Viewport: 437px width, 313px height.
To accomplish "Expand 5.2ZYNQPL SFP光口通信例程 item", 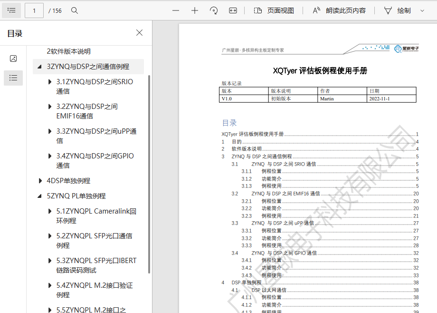I will coord(49,236).
